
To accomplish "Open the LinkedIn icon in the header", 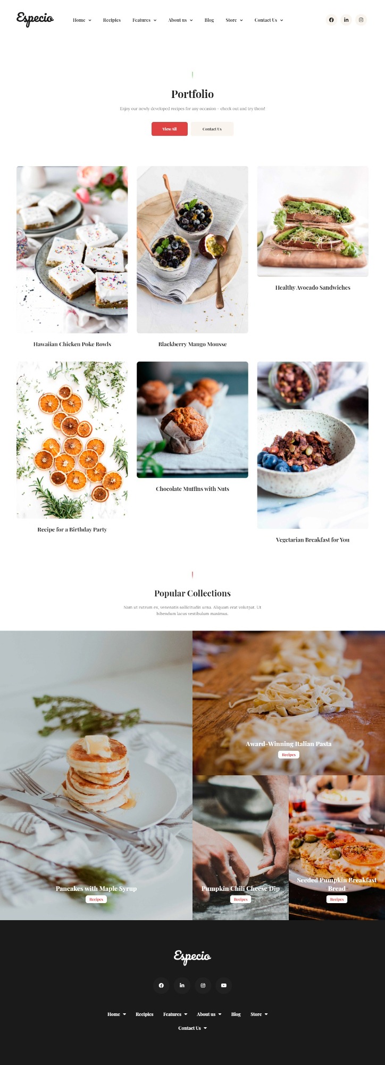I will pyautogui.click(x=346, y=20).
